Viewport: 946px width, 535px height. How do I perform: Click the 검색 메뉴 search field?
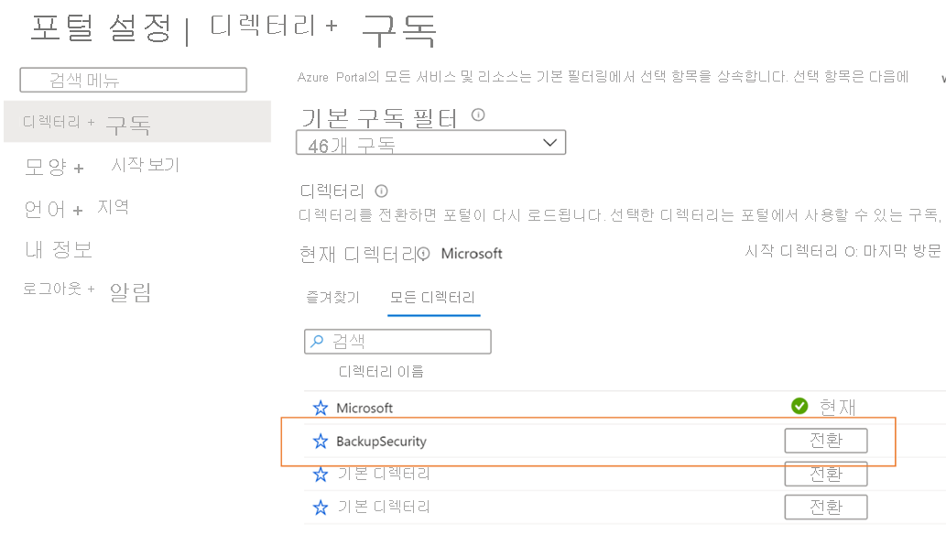tap(132, 80)
